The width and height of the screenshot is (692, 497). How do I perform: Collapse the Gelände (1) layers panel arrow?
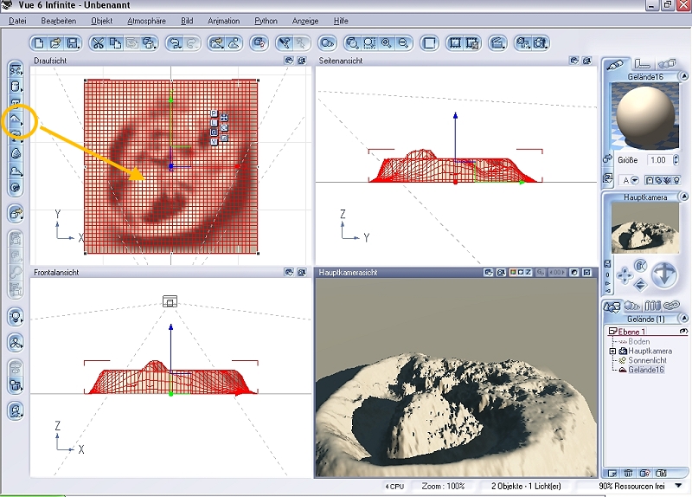[x=683, y=319]
